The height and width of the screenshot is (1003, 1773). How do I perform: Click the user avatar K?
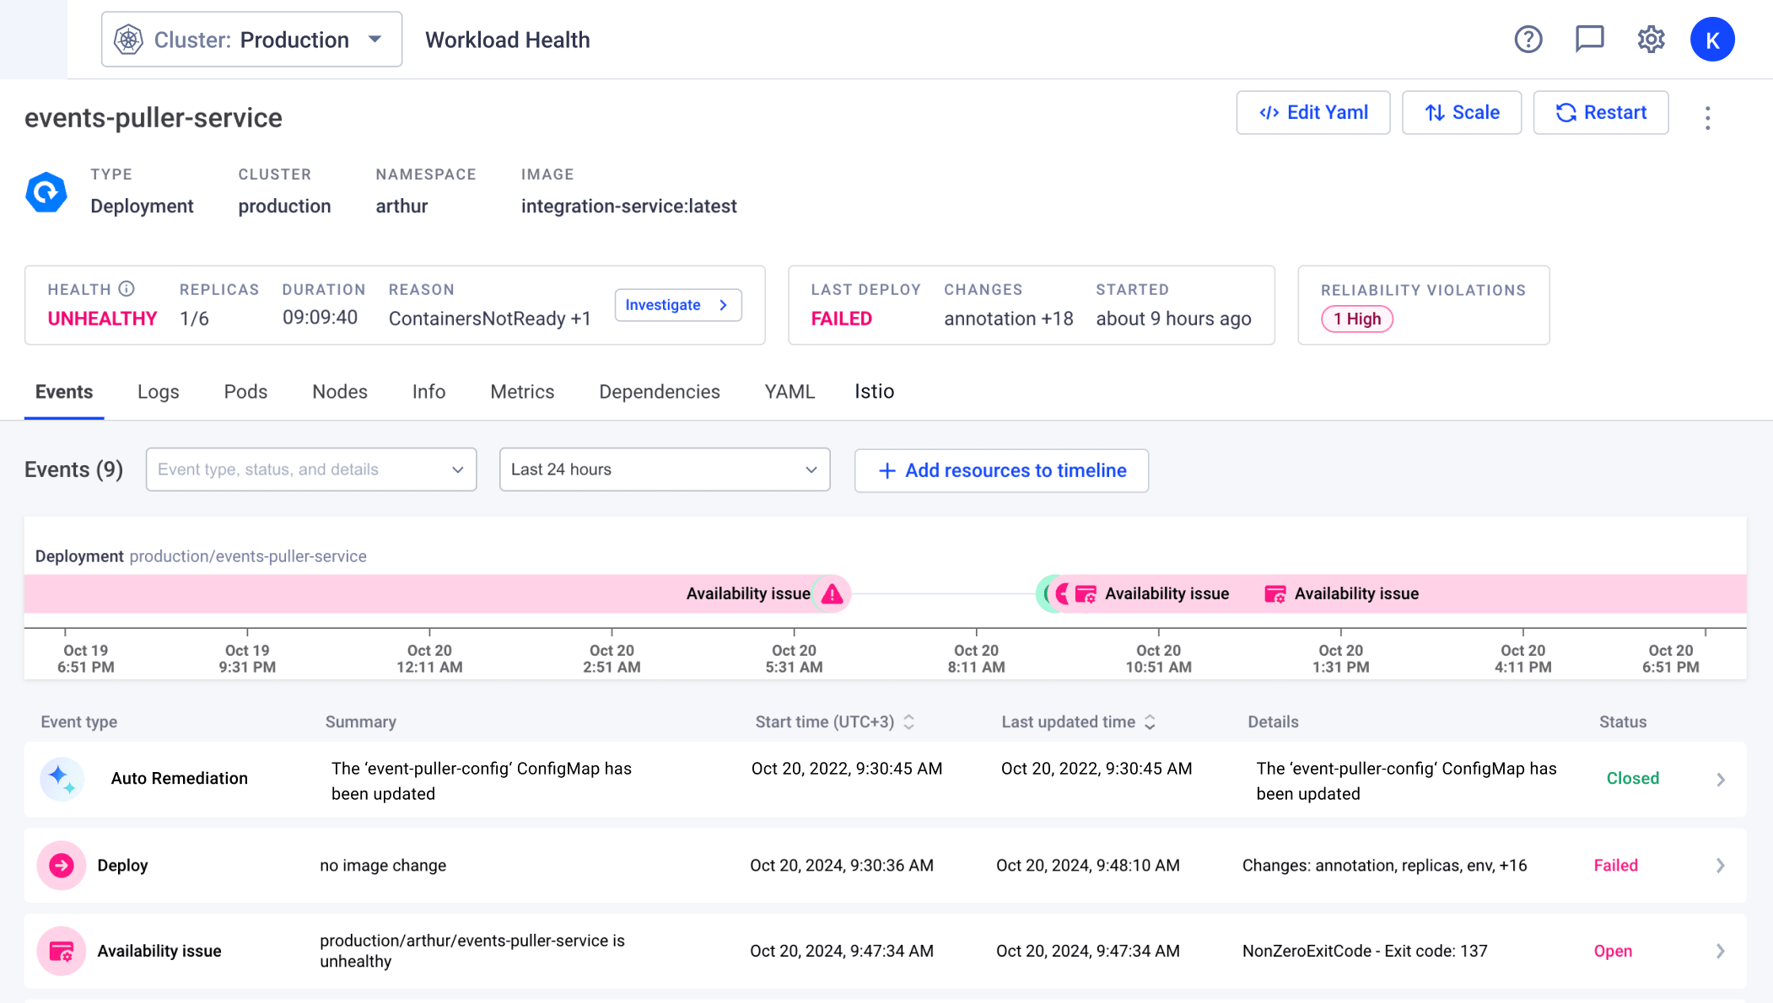[1711, 40]
